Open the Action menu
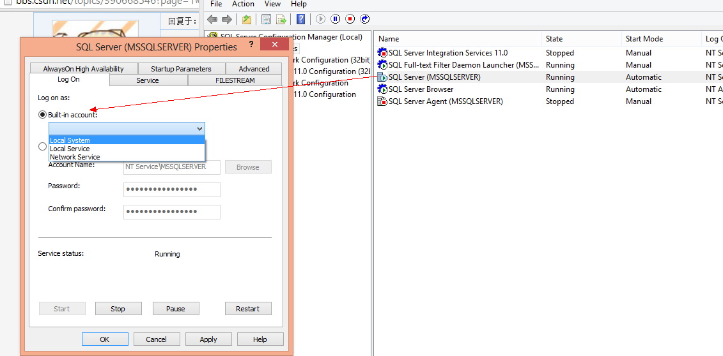Image resolution: width=723 pixels, height=356 pixels. tap(243, 4)
